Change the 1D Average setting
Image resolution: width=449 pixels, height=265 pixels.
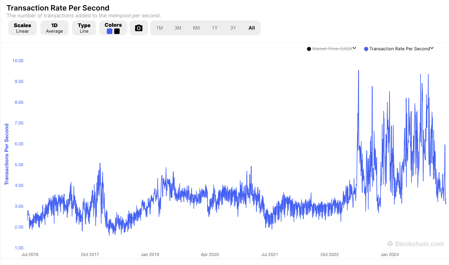pos(54,28)
